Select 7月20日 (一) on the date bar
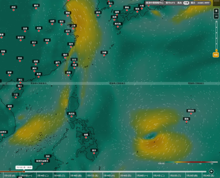Image resolution: width=220 pixels, height=178 pixels. [142, 175]
